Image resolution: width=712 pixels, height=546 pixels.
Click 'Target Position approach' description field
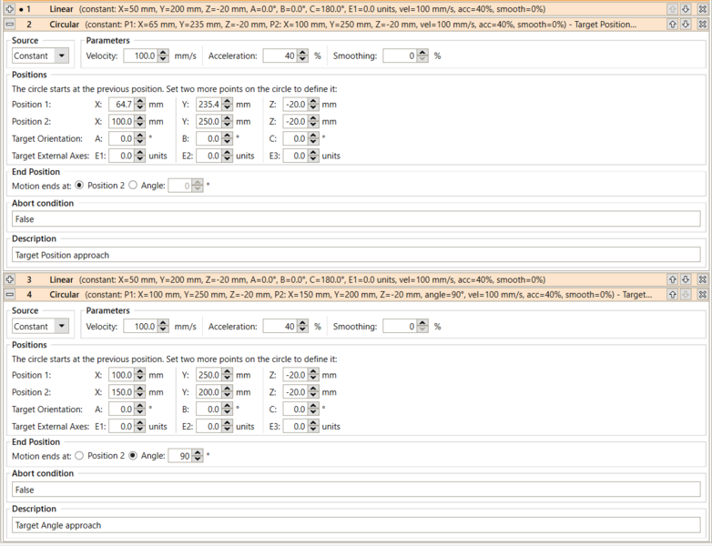click(355, 255)
